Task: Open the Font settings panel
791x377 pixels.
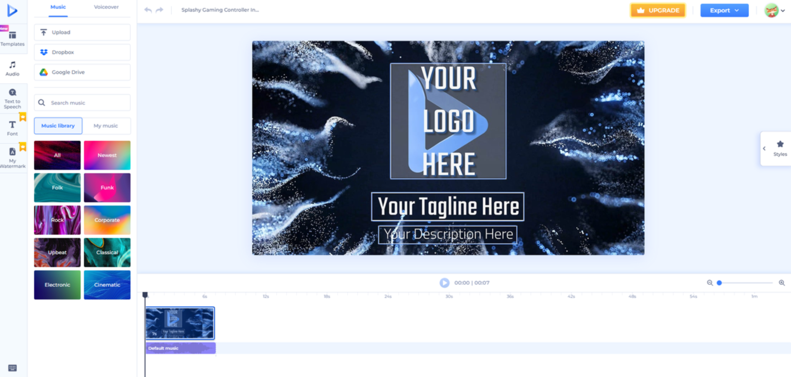Action: point(12,128)
